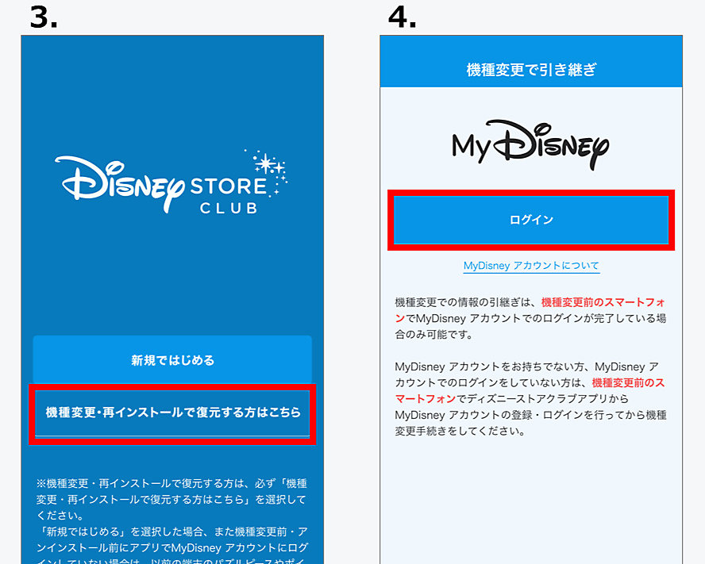Click the paragraph starting with MyDisney アカウントをお持ちでない方
Screen dimensions: 705x564
[530, 399]
